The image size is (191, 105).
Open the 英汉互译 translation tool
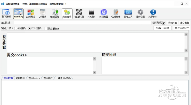tap(67, 14)
